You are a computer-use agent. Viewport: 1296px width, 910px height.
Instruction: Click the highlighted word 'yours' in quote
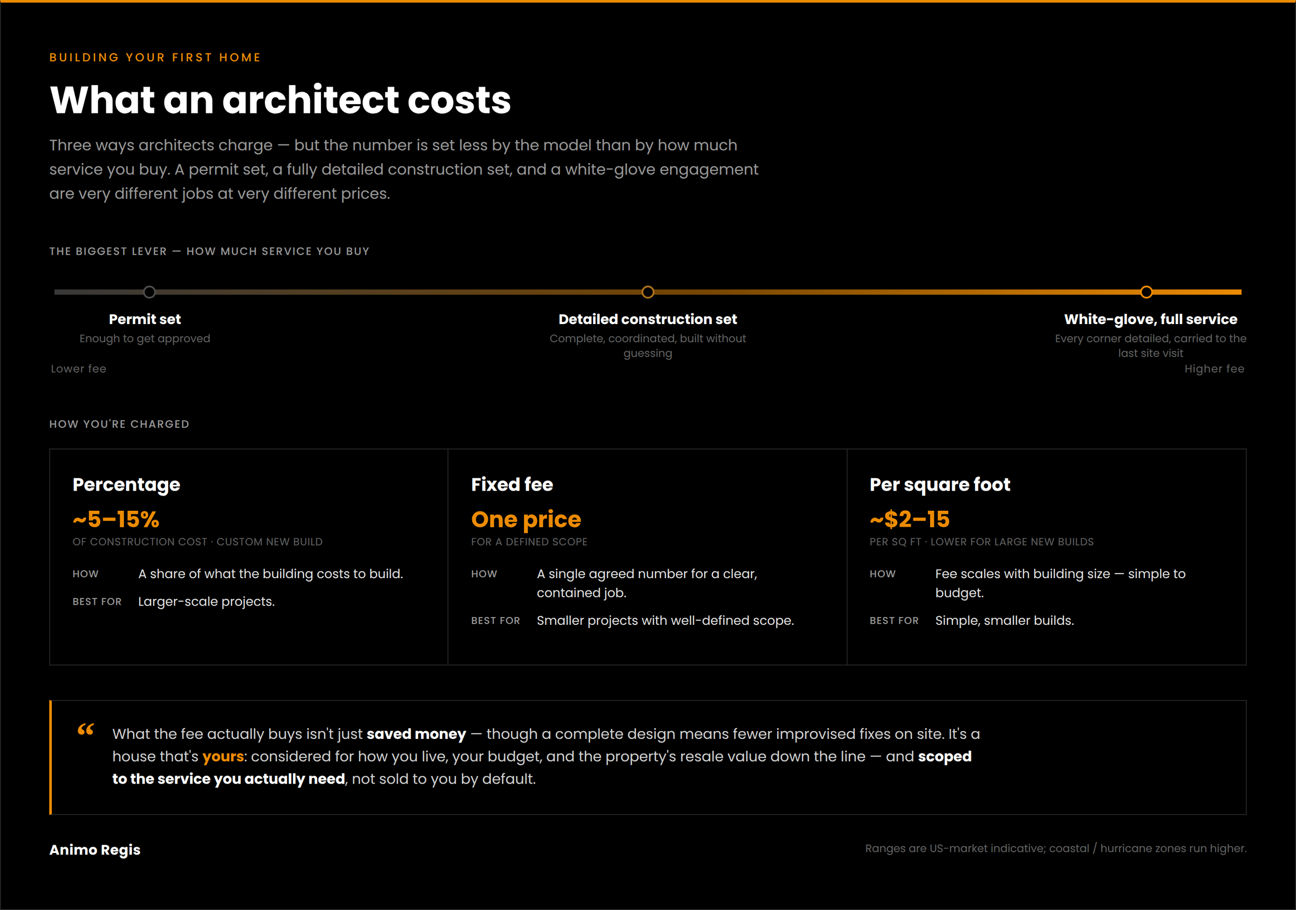point(223,757)
